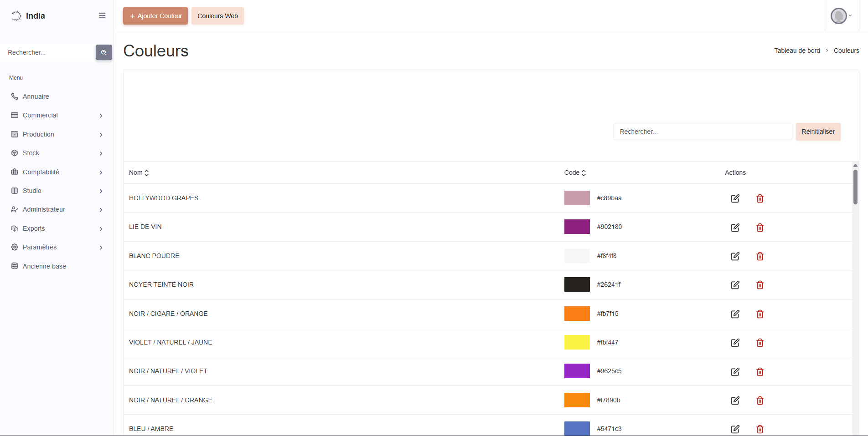Edit the NOYER TEINTÉ NOIR color

[735, 285]
